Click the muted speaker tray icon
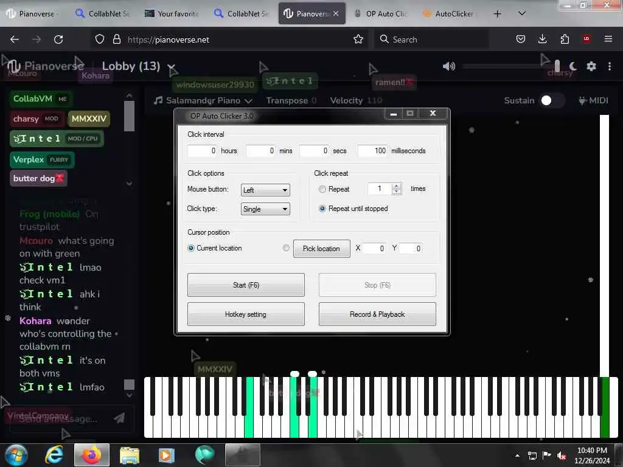623x467 pixels. tap(562, 456)
